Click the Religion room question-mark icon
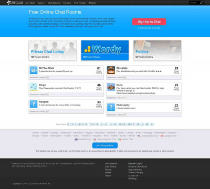Viewport: 210px width, 189px height. (34, 104)
